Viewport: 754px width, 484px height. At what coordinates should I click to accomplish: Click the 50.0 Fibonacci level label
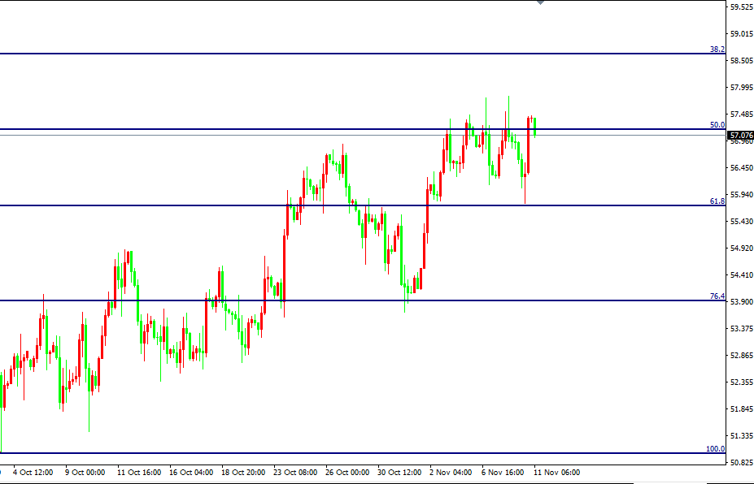(x=717, y=125)
